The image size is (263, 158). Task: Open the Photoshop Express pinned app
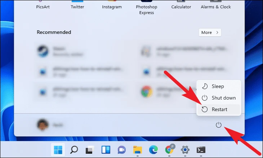pos(146,7)
